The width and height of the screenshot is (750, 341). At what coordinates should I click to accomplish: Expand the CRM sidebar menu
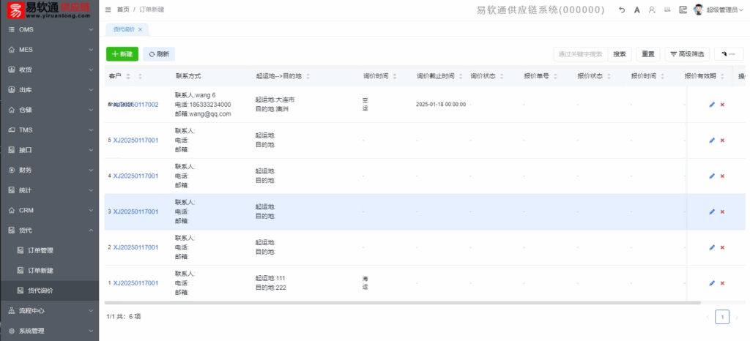pos(49,210)
